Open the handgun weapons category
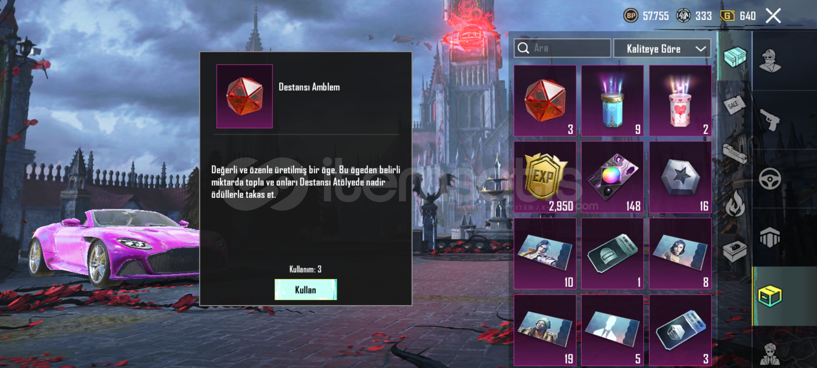The width and height of the screenshot is (817, 368). (770, 119)
